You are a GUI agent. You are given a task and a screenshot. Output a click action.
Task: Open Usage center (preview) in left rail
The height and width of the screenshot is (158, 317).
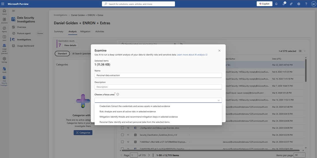4,49
